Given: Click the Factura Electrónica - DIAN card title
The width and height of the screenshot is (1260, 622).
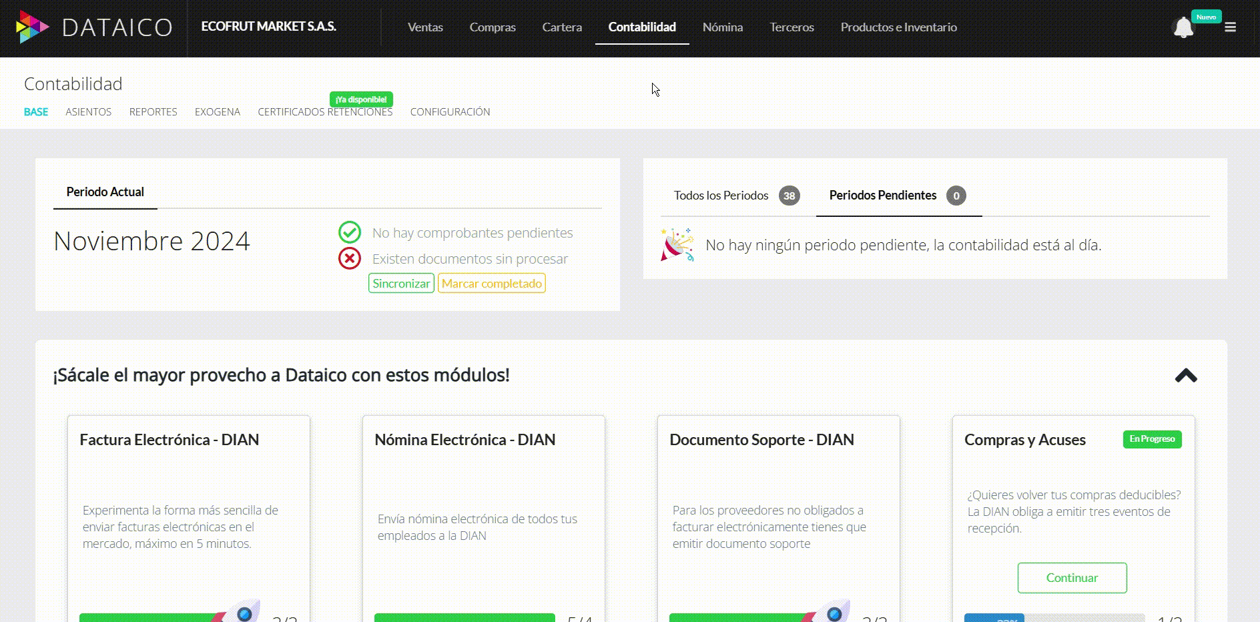Looking at the screenshot, I should [170, 440].
